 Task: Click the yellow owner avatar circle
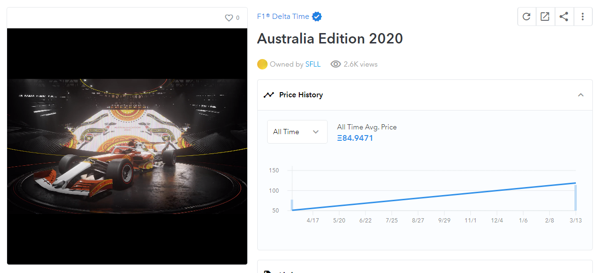[262, 64]
